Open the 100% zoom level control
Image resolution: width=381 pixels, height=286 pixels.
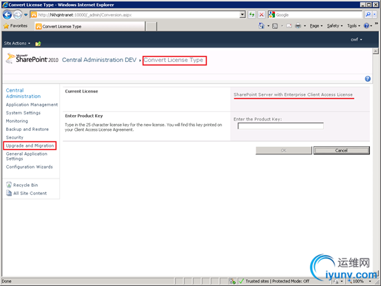356,281
